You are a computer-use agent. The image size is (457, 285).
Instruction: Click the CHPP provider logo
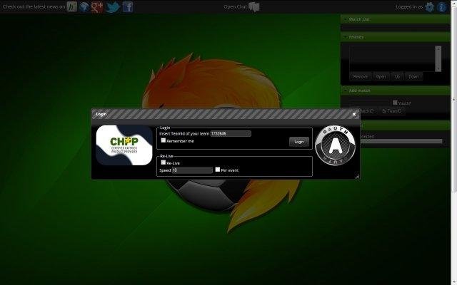124,145
